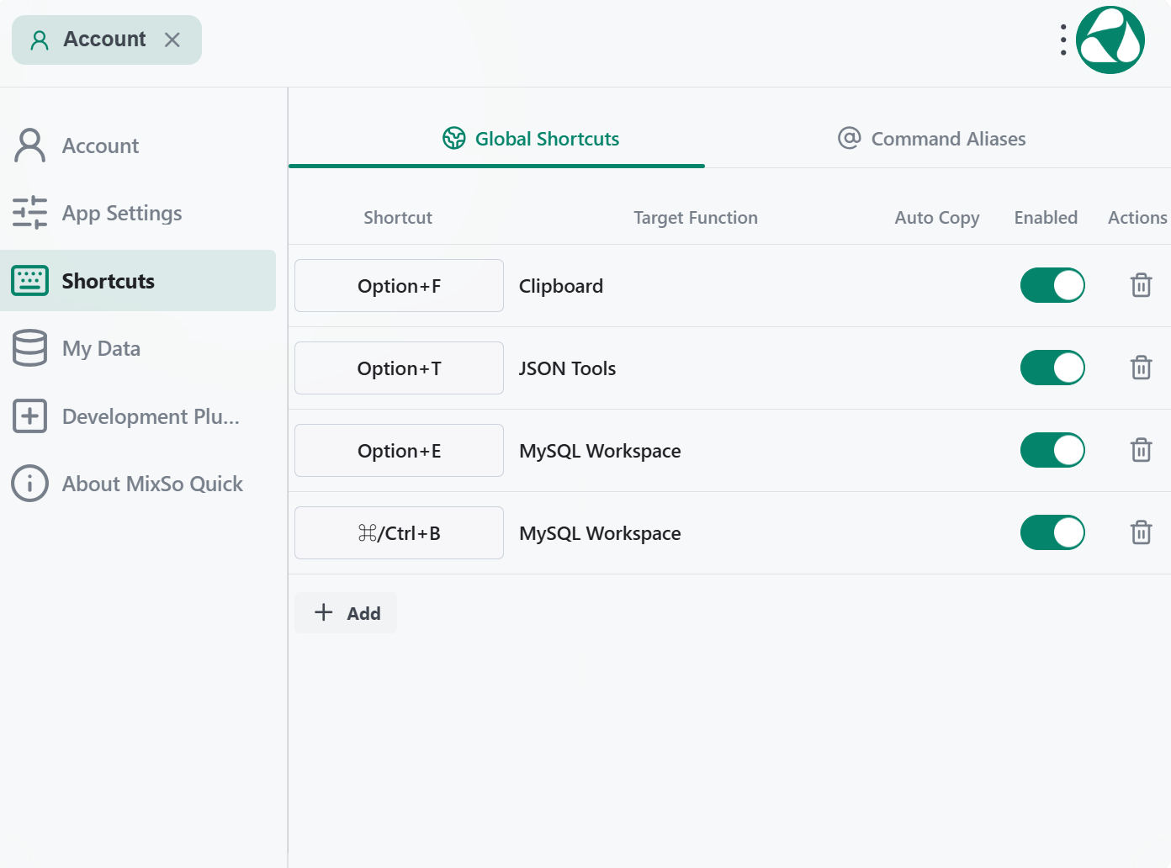Click the Option+T shortcut key field
The width and height of the screenshot is (1171, 868).
coord(399,368)
